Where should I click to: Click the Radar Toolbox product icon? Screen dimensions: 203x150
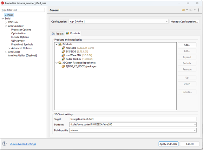[63, 59]
